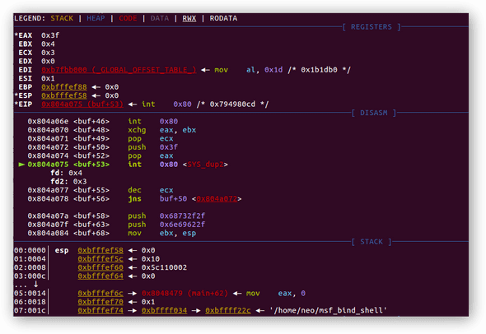Click the RODATA legend label
This screenshot has height=334, width=486.
pos(223,18)
